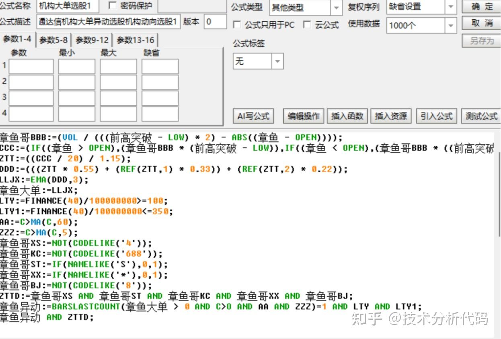The height and width of the screenshot is (339, 501).
Task: Click row 1 参数 name field
Action: point(31,66)
